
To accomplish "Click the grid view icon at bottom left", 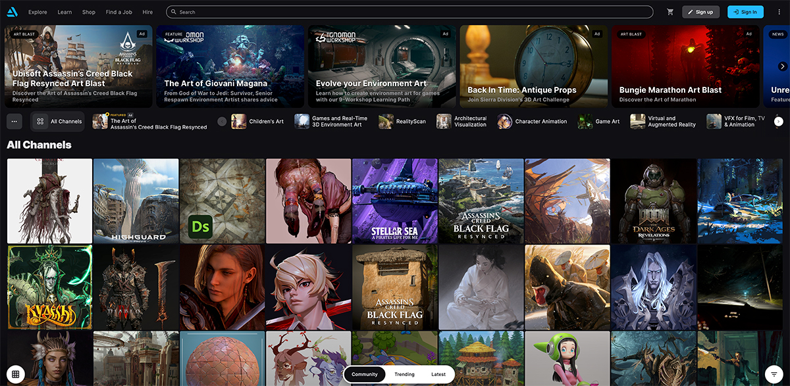I will coord(16,374).
